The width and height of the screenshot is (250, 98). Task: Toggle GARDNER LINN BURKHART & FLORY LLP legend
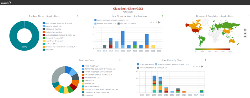pyautogui.click(x=59, y=35)
